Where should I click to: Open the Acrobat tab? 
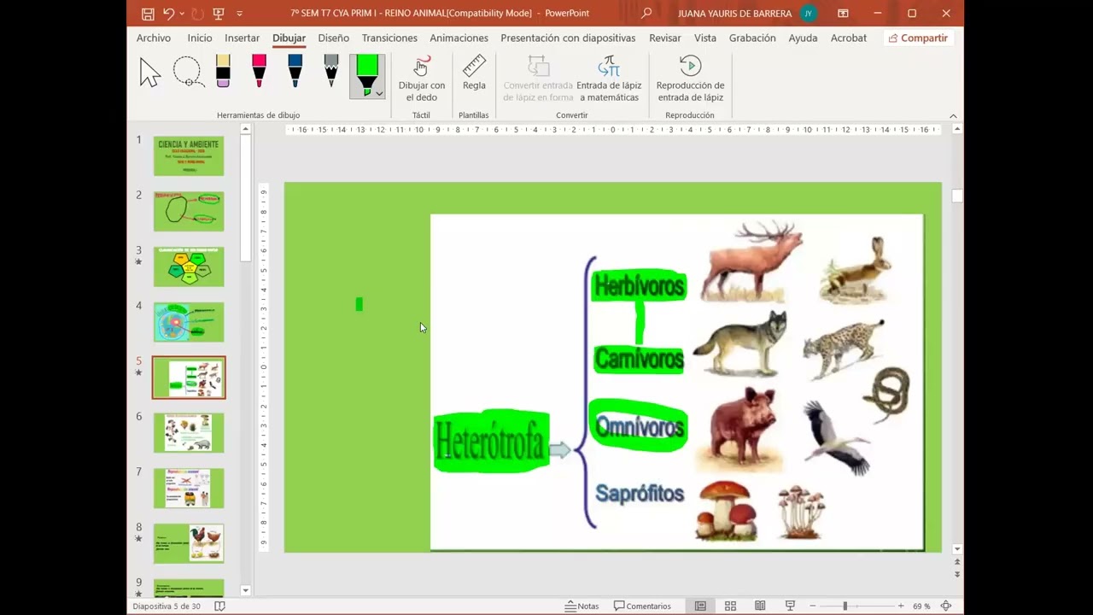pos(849,38)
